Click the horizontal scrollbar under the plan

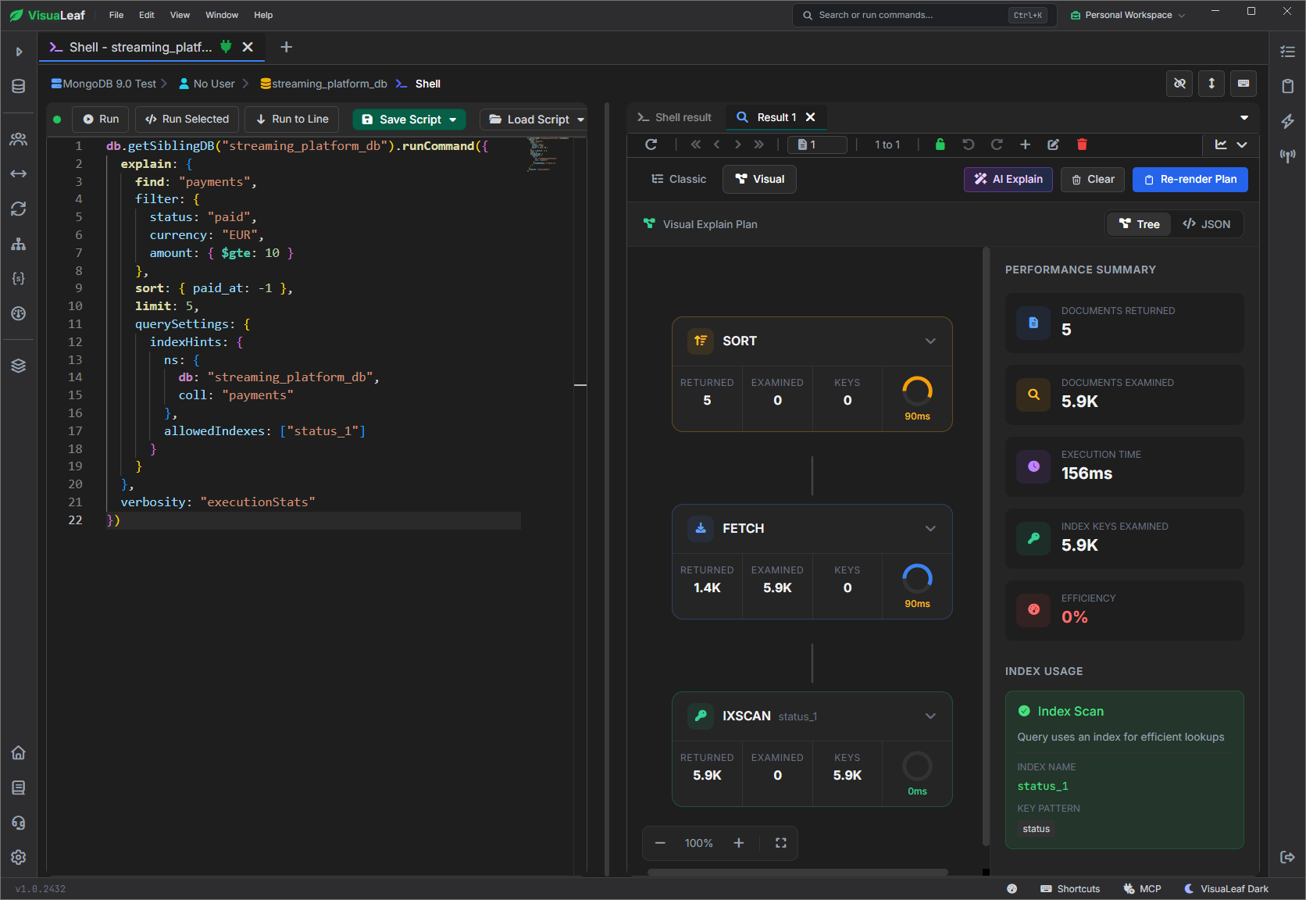click(x=798, y=872)
